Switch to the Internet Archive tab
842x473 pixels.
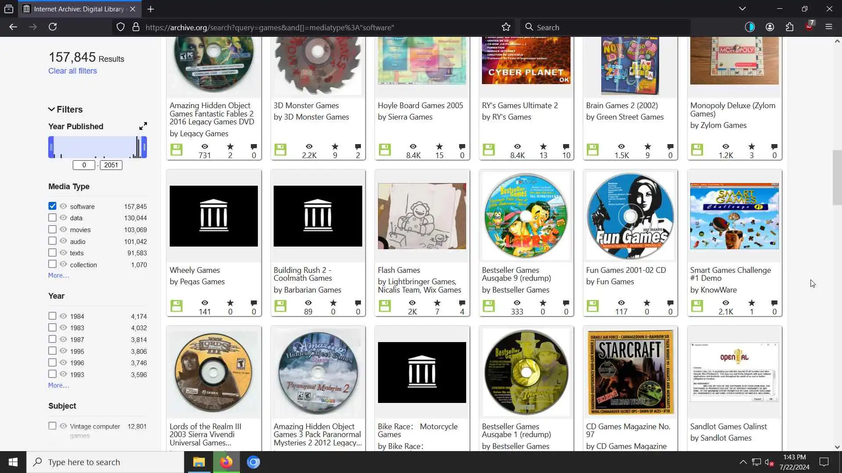click(79, 9)
